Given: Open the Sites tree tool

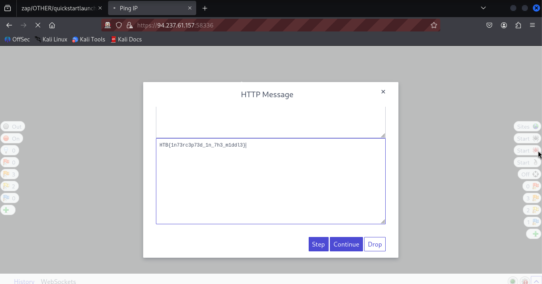Looking at the screenshot, I should click(527, 127).
